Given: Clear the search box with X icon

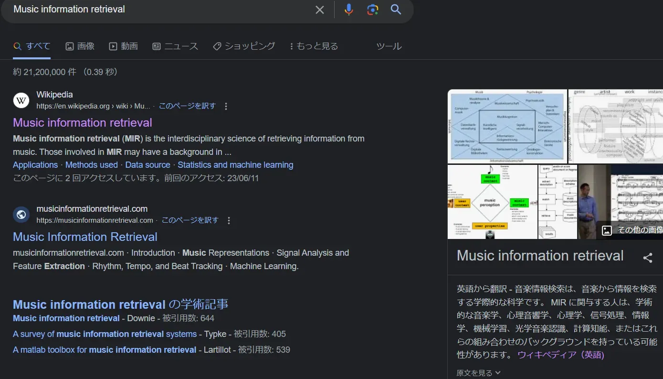Looking at the screenshot, I should pyautogui.click(x=319, y=10).
